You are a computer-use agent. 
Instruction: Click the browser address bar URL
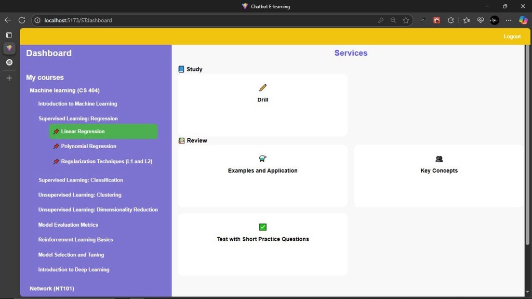pyautogui.click(x=78, y=20)
